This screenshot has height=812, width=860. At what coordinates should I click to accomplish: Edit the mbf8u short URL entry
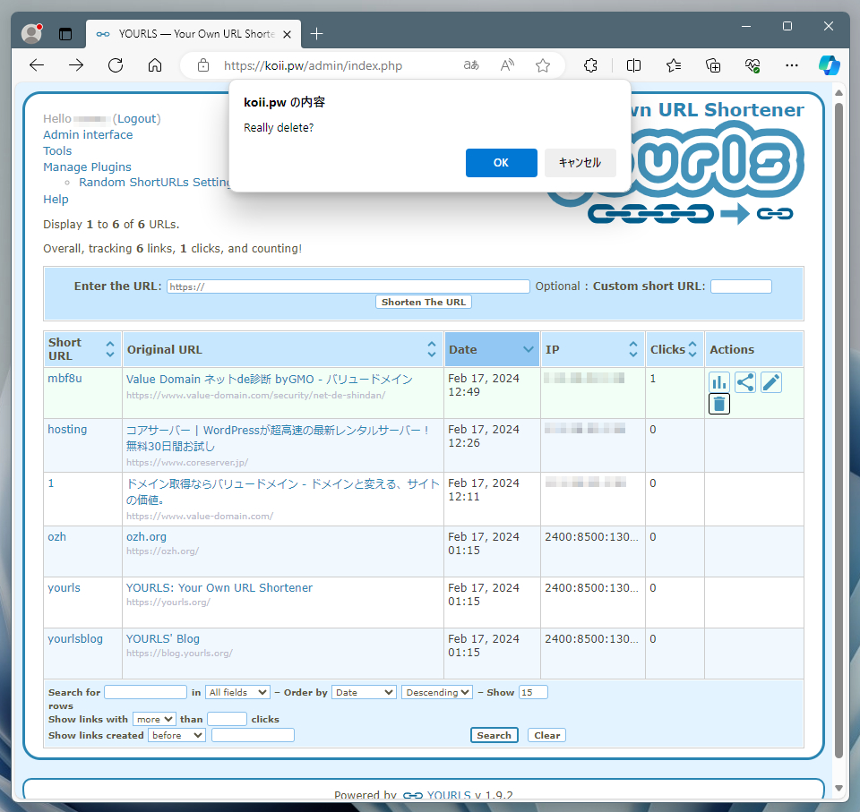coord(771,382)
